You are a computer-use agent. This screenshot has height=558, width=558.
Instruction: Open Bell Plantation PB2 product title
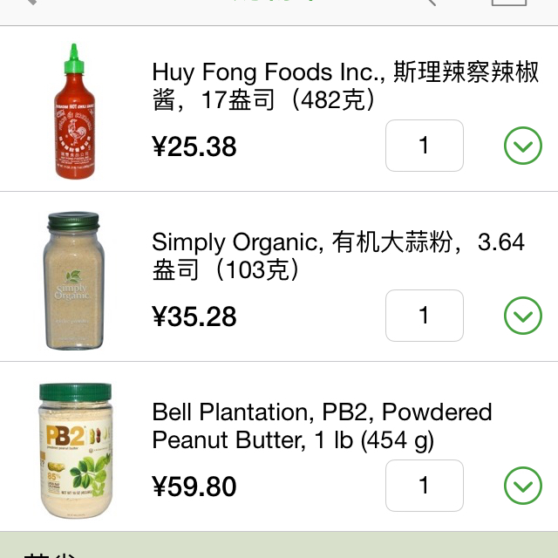(322, 425)
